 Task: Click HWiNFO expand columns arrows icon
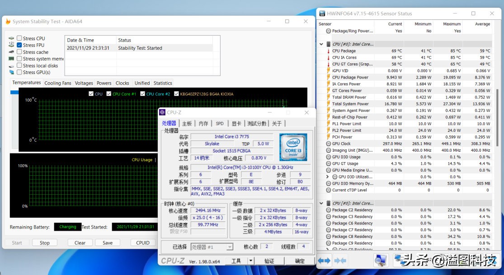324,261
